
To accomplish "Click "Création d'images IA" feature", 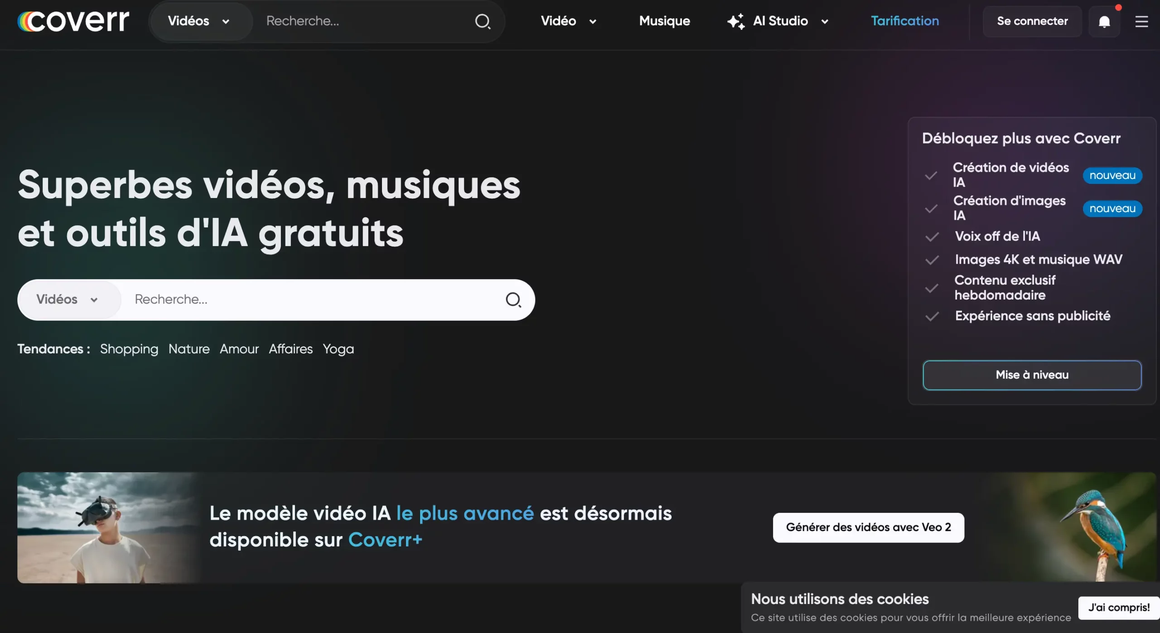I will click(x=1010, y=208).
